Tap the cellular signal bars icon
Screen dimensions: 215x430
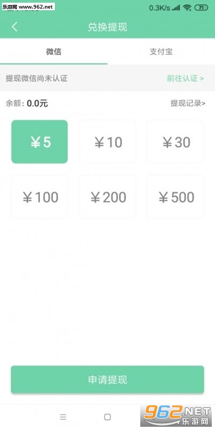[x=176, y=8]
